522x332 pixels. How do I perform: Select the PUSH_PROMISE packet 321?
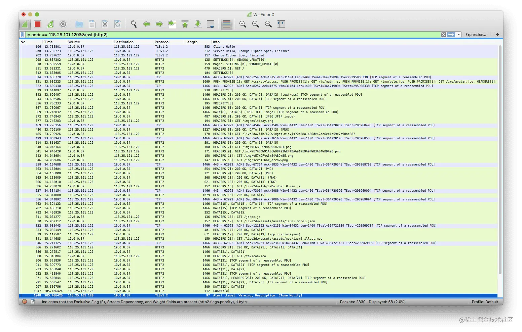(x=259, y=82)
